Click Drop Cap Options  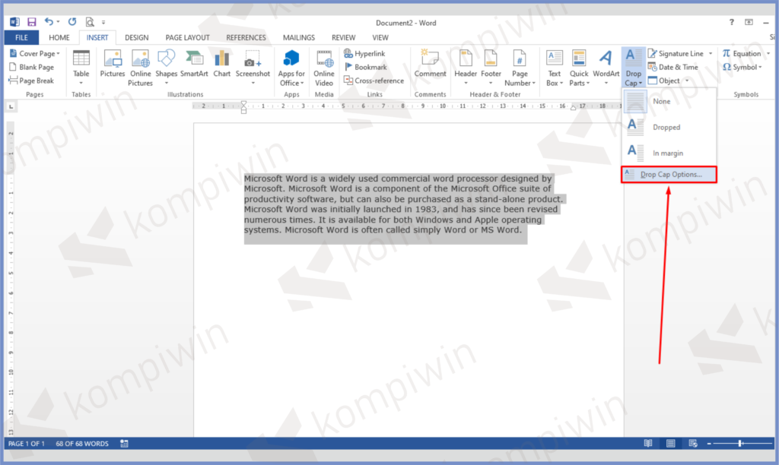click(x=672, y=174)
